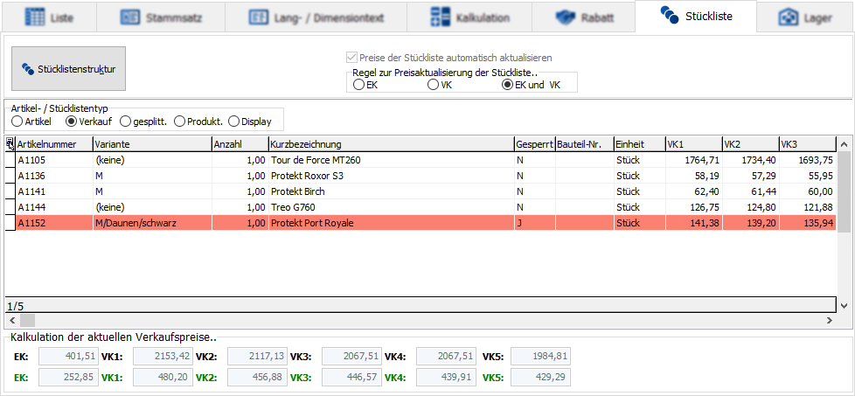Click the row marker of A1105
855x396 pixels.
[x=10, y=160]
